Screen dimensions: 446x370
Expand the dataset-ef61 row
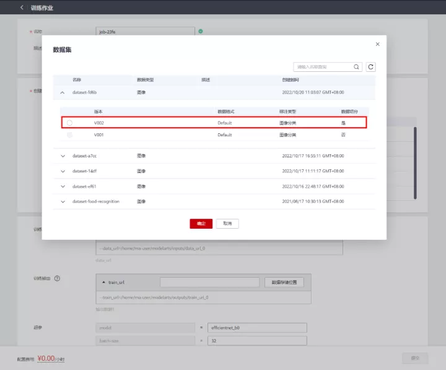63,186
